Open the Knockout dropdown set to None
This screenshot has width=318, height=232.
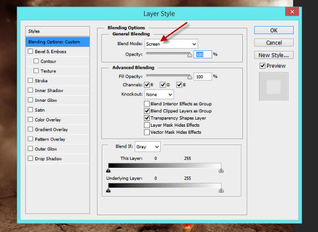pos(159,94)
